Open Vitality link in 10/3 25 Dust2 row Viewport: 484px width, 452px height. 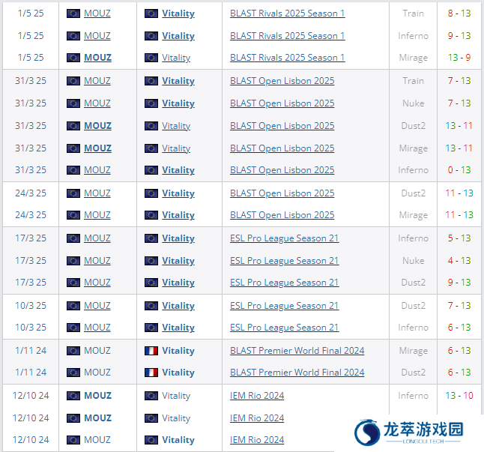click(x=178, y=306)
